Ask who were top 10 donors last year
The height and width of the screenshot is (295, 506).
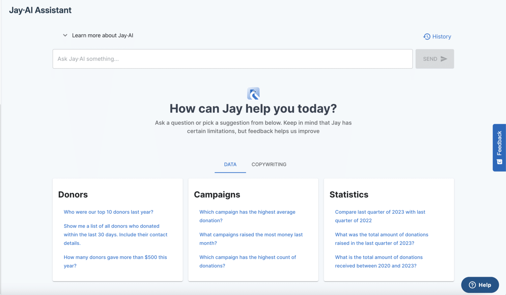coord(108,212)
